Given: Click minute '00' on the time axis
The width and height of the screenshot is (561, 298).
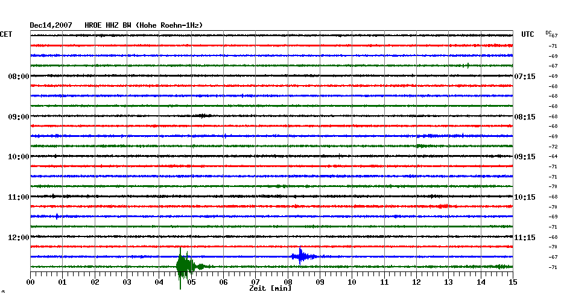Looking at the screenshot, I should tap(30, 282).
